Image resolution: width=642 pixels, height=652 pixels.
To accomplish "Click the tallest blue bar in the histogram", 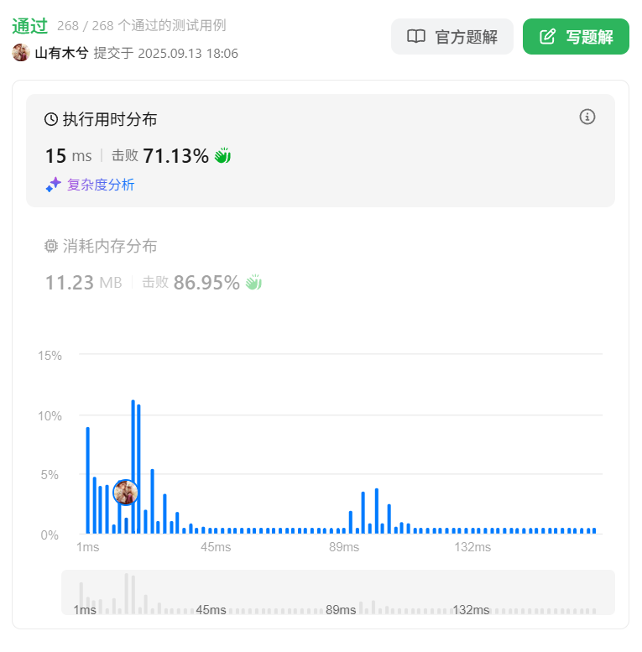I will (x=133, y=467).
